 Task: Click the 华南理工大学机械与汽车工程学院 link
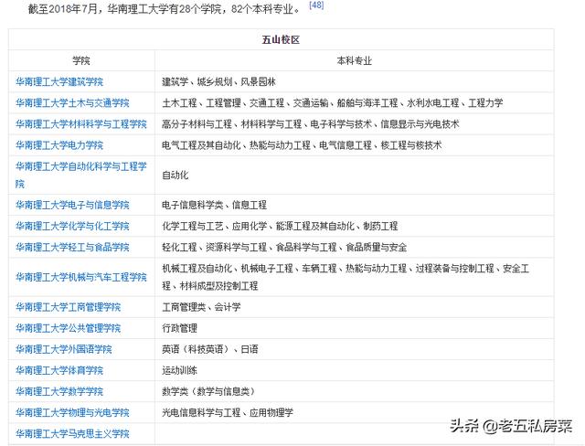[80, 277]
